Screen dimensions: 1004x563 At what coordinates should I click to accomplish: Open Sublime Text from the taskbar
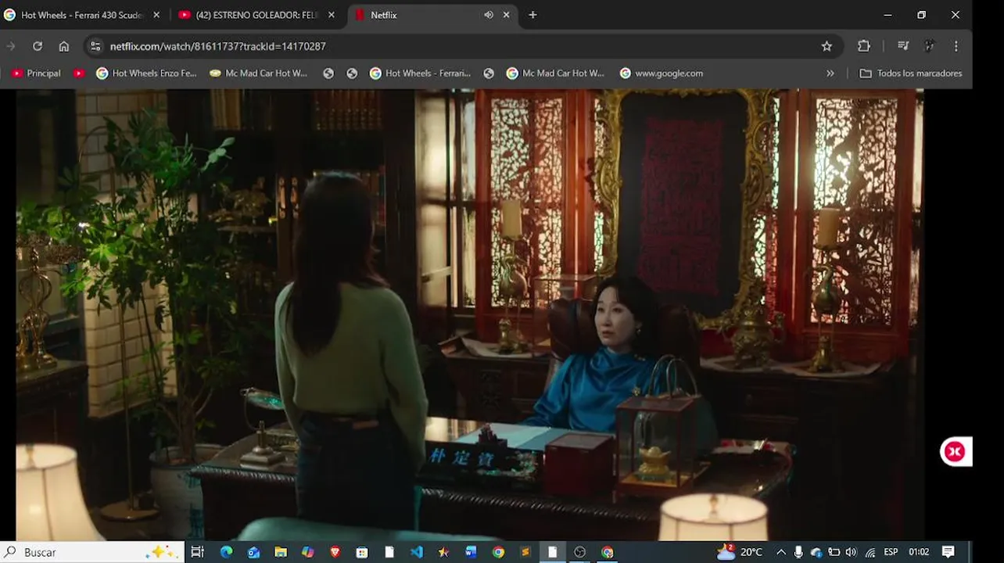pos(525,552)
